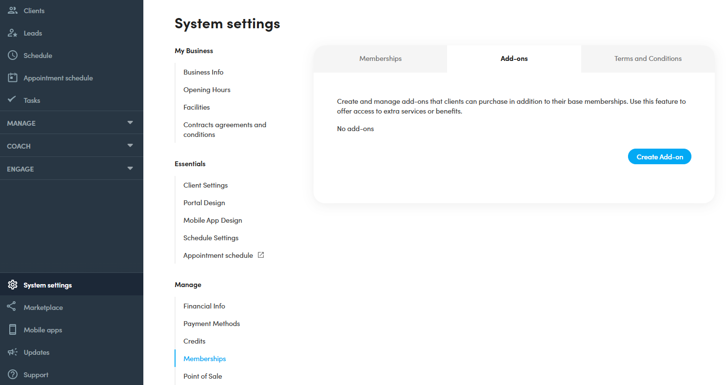
Task: Open Mobile App Design settings
Action: 213,220
